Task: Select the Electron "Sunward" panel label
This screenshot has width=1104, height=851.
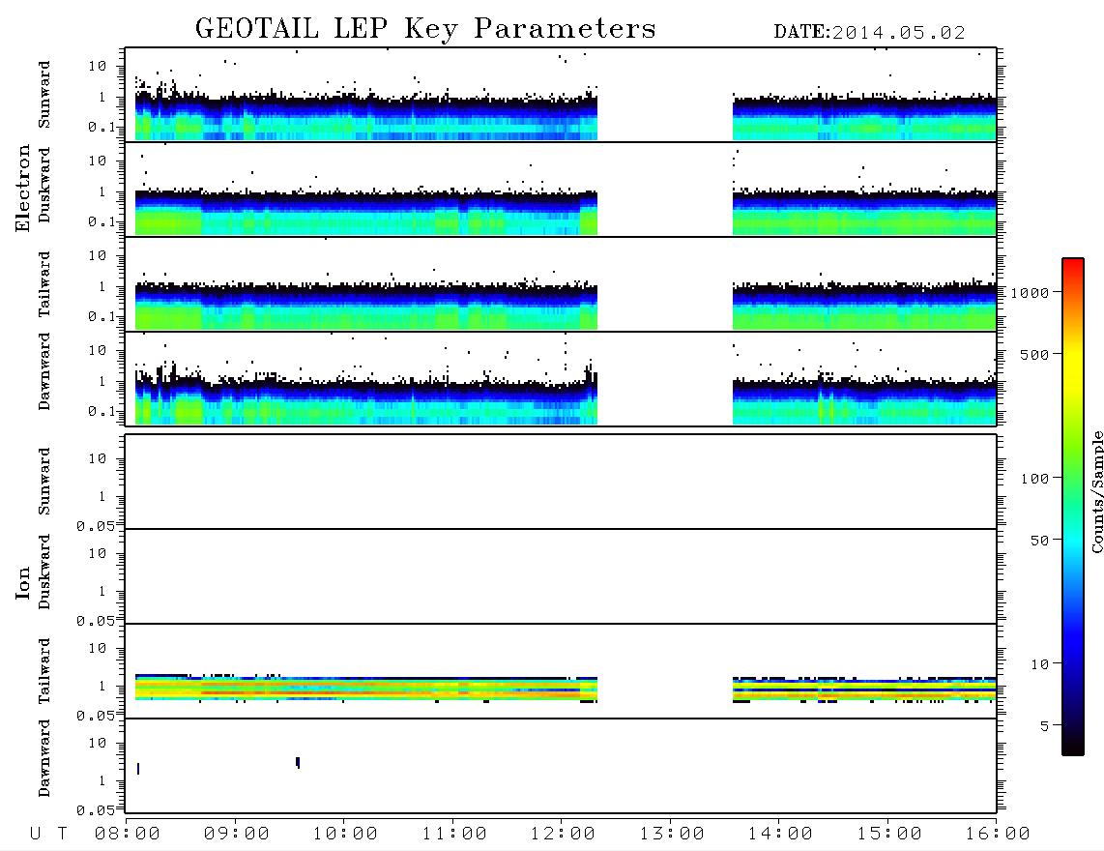Action: [44, 95]
